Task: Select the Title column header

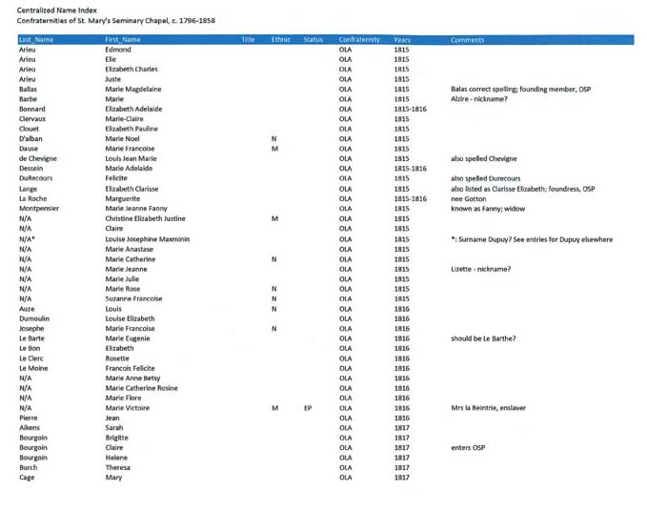Action: click(249, 40)
